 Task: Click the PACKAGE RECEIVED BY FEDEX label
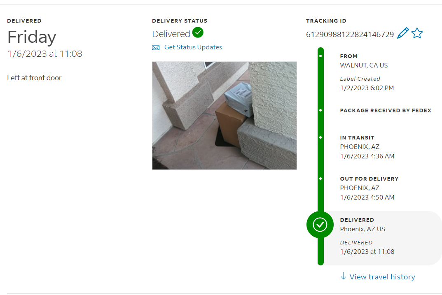coord(386,110)
